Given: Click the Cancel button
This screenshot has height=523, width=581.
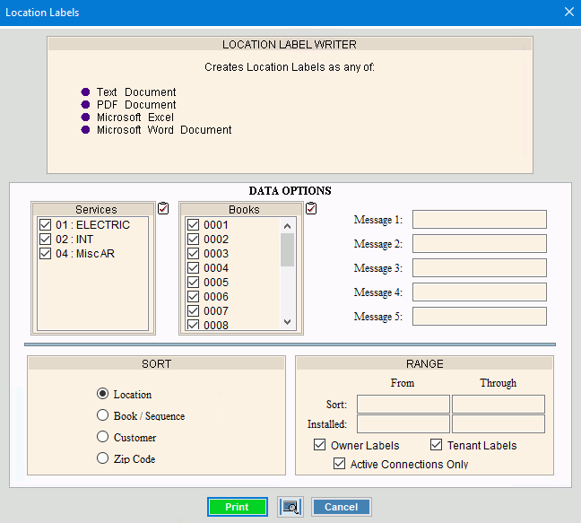Looking at the screenshot, I should pos(341,507).
